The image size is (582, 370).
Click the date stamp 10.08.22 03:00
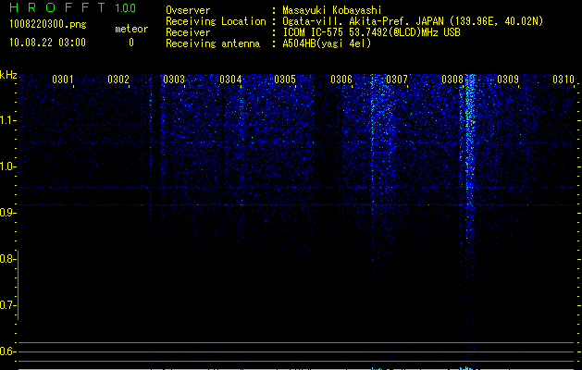coord(47,43)
